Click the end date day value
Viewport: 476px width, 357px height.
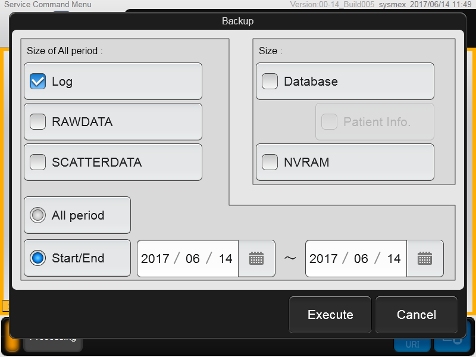point(394,259)
